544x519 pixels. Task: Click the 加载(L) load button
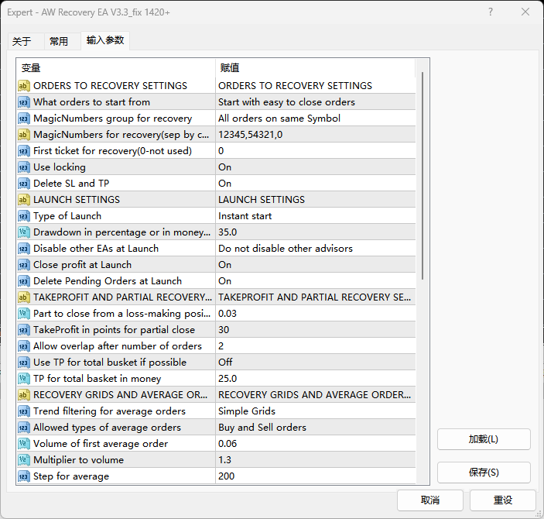pyautogui.click(x=484, y=439)
